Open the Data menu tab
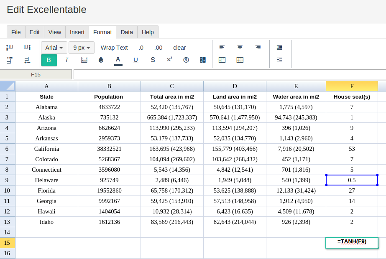The height and width of the screenshot is (259, 386). pyautogui.click(x=127, y=32)
